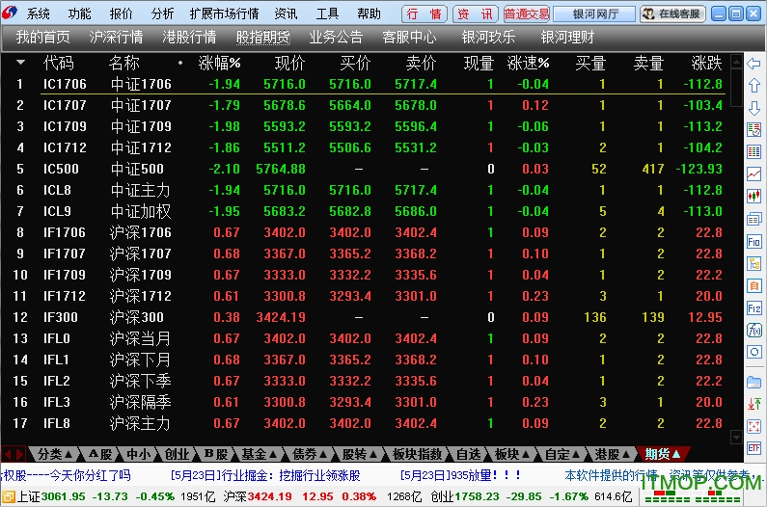The width and height of the screenshot is (767, 507).
Task: Click the circle icon in right sidebar
Action: tap(753, 352)
